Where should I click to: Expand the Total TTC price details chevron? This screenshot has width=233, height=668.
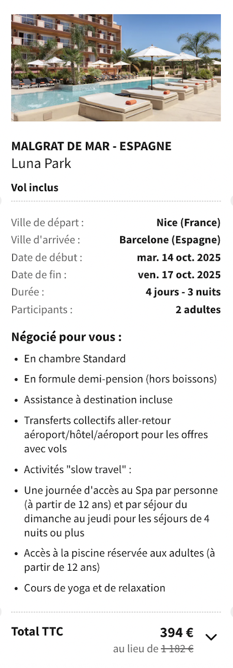[x=211, y=637]
